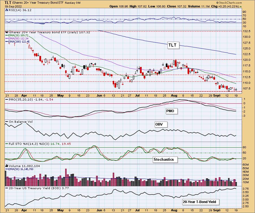Click the 60M volume axis label
Image resolution: width=255 pixels, height=213 pixels.
[246, 165]
